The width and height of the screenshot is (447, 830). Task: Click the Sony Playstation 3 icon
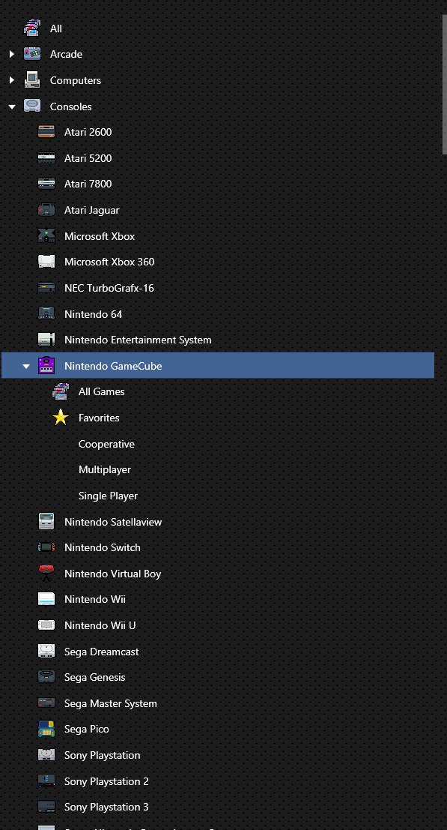tap(46, 807)
